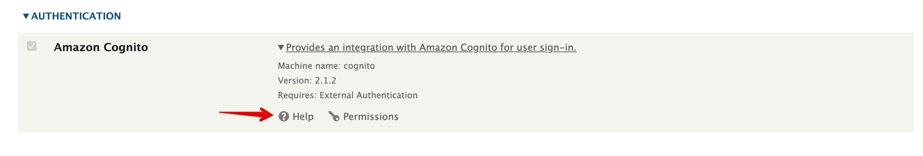Click the machine name value cognito
The image size is (923, 156).
pos(359,66)
